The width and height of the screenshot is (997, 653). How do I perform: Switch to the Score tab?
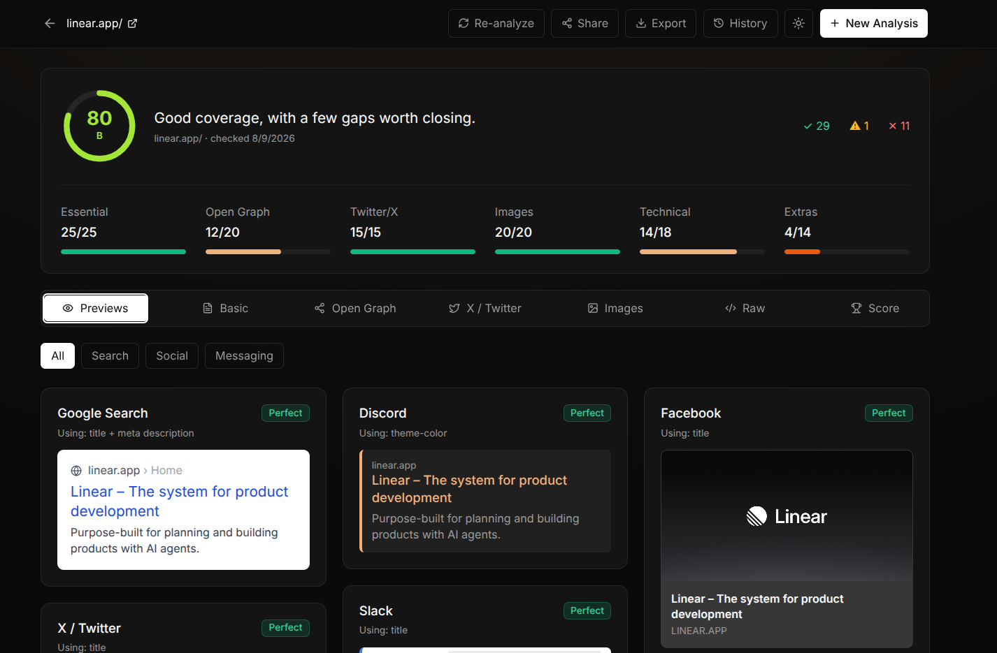pyautogui.click(x=875, y=308)
